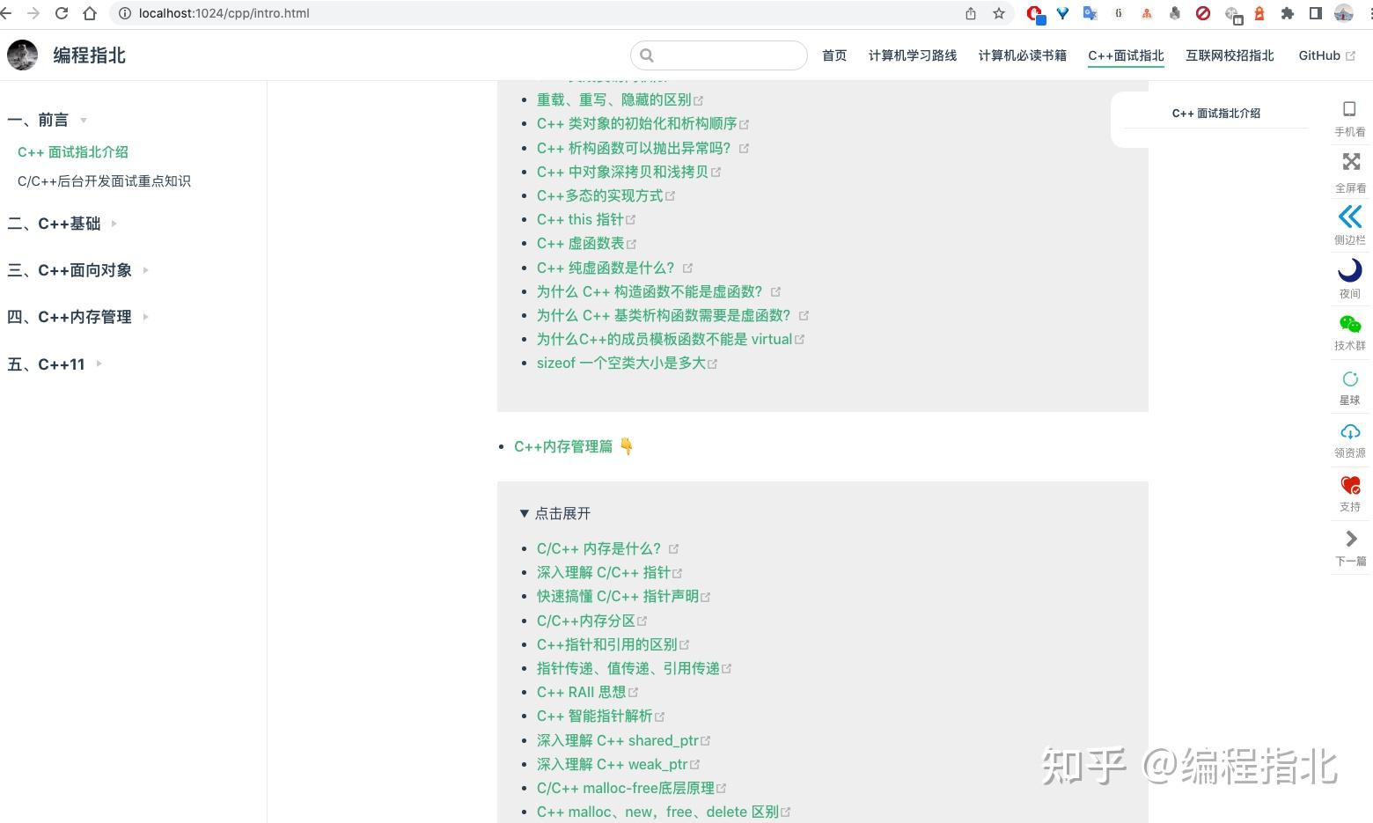The image size is (1373, 823).
Task: Select C++面试指北 nav item
Action: (1126, 55)
